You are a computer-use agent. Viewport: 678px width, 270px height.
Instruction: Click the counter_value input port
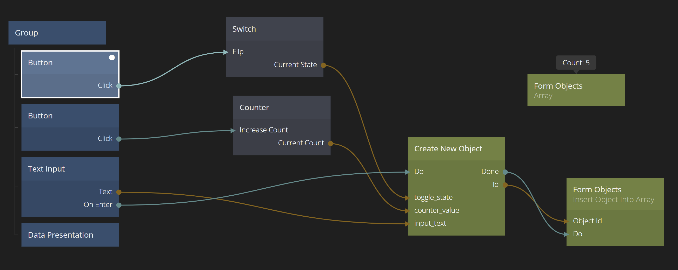tap(408, 211)
